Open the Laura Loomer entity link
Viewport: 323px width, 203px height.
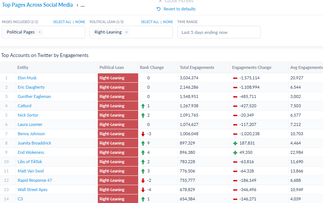tap(30, 124)
